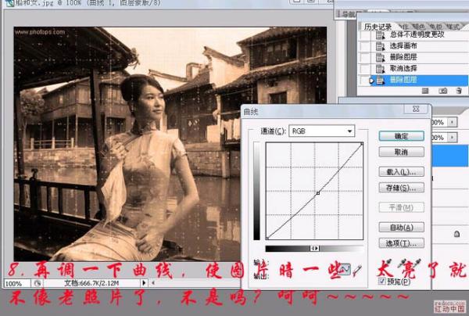
Task: Switch to the 样式 Styles tab
Action: pos(453,27)
